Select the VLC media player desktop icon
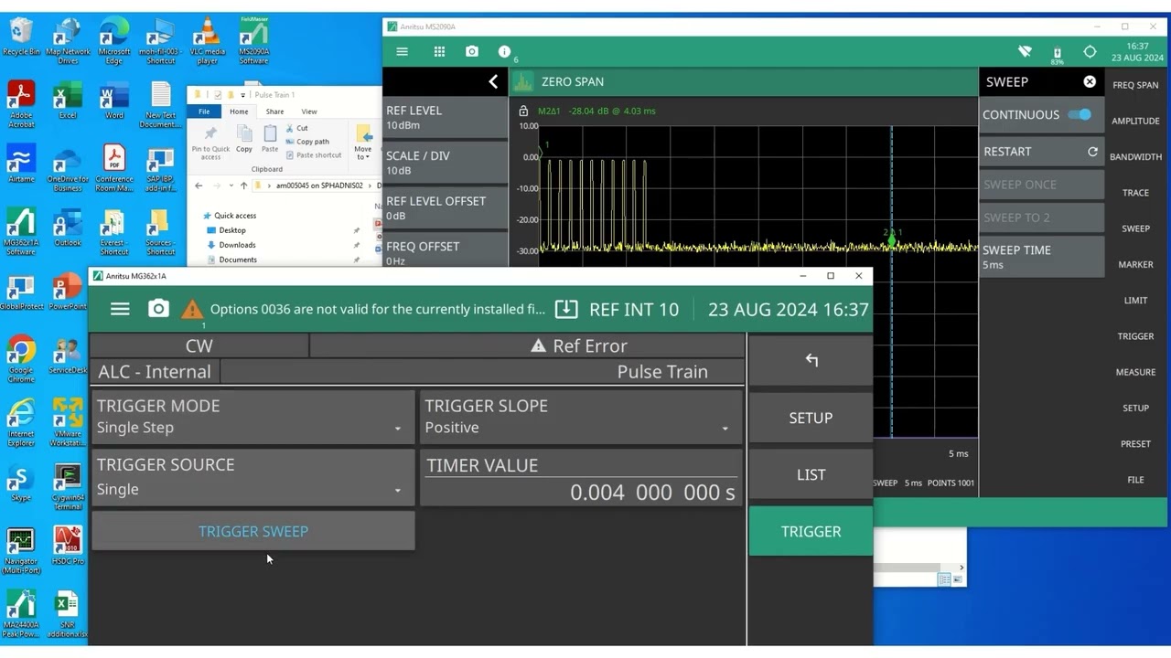The height and width of the screenshot is (658, 1171). point(208,40)
